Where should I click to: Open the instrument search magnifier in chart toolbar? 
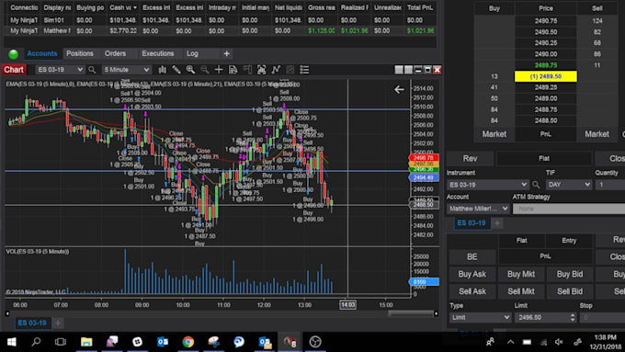pyautogui.click(x=92, y=70)
